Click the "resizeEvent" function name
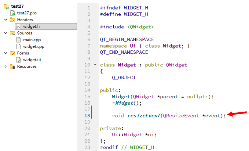Viewport: 249px width, 151px height. tap(144, 116)
